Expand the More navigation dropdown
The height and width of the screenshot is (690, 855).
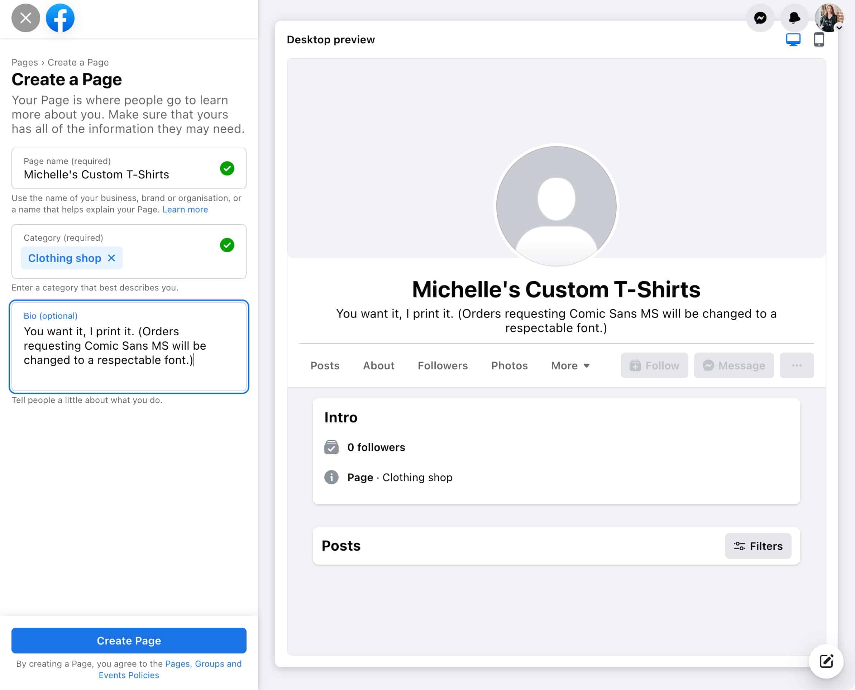569,365
